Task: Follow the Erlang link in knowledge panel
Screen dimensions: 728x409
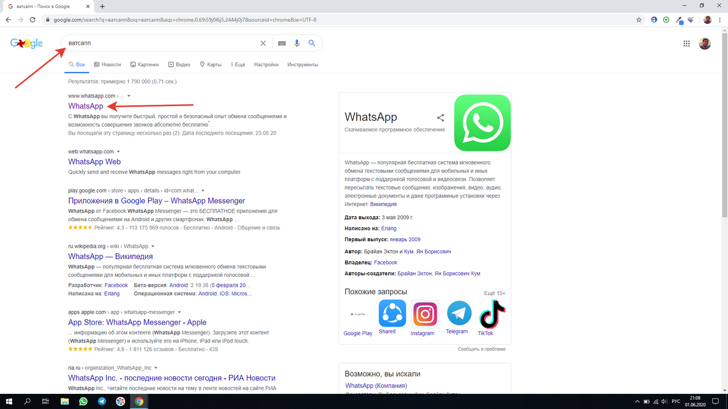Action: [x=389, y=228]
